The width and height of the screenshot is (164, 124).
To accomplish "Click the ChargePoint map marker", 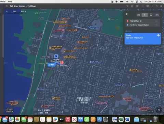I will coord(47,63).
